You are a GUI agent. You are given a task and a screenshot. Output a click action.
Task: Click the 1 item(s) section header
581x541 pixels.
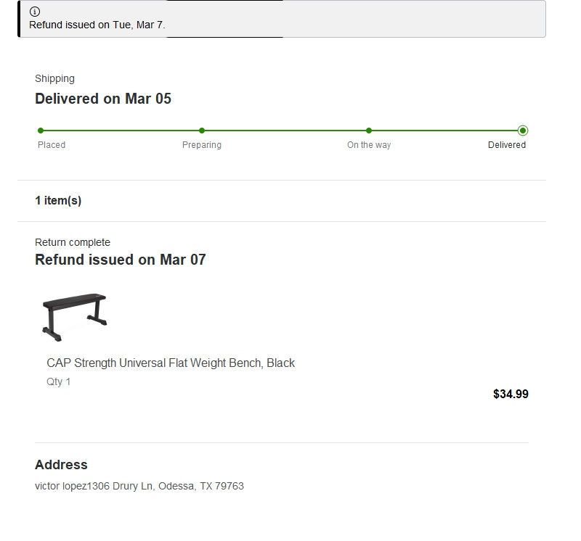point(58,201)
